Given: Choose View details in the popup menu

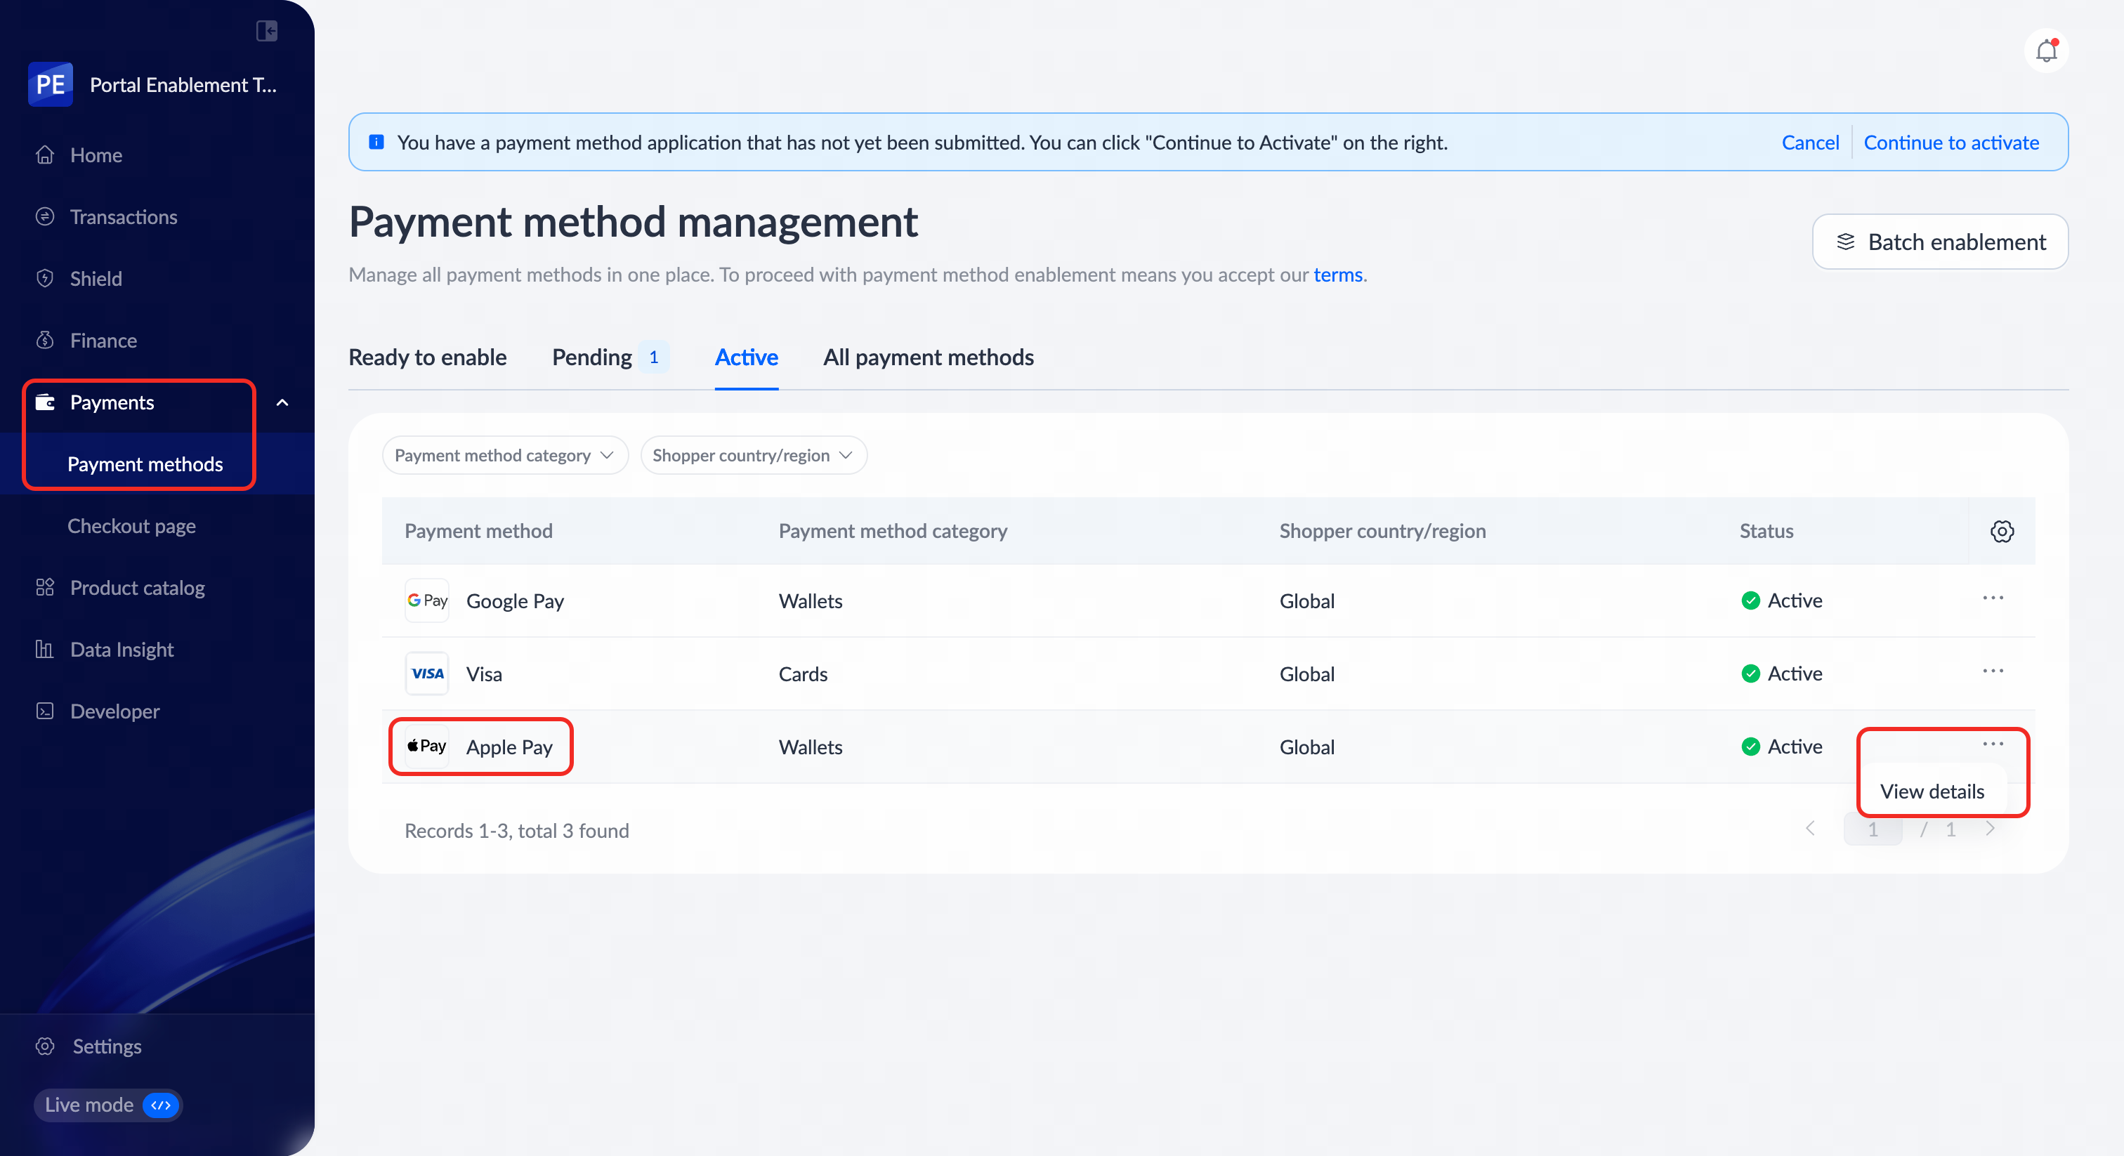Looking at the screenshot, I should tap(1932, 792).
